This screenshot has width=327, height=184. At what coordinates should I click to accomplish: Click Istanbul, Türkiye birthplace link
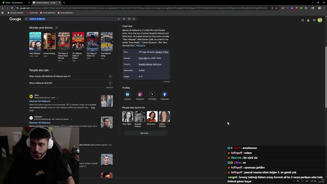point(162,52)
